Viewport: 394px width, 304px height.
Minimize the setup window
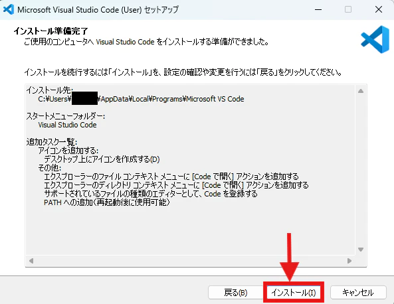[318, 9]
